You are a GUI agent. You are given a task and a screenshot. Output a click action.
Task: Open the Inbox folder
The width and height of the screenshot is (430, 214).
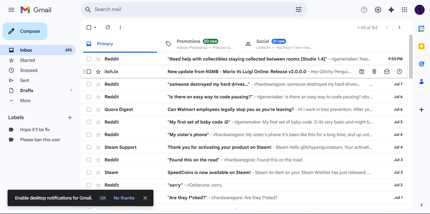tap(38, 50)
